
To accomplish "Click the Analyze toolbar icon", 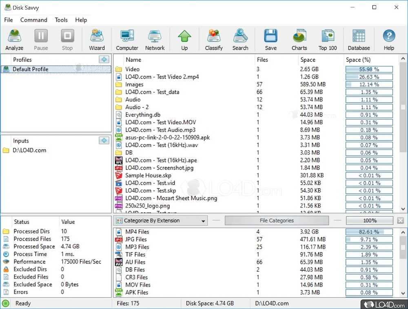I will [x=14, y=40].
